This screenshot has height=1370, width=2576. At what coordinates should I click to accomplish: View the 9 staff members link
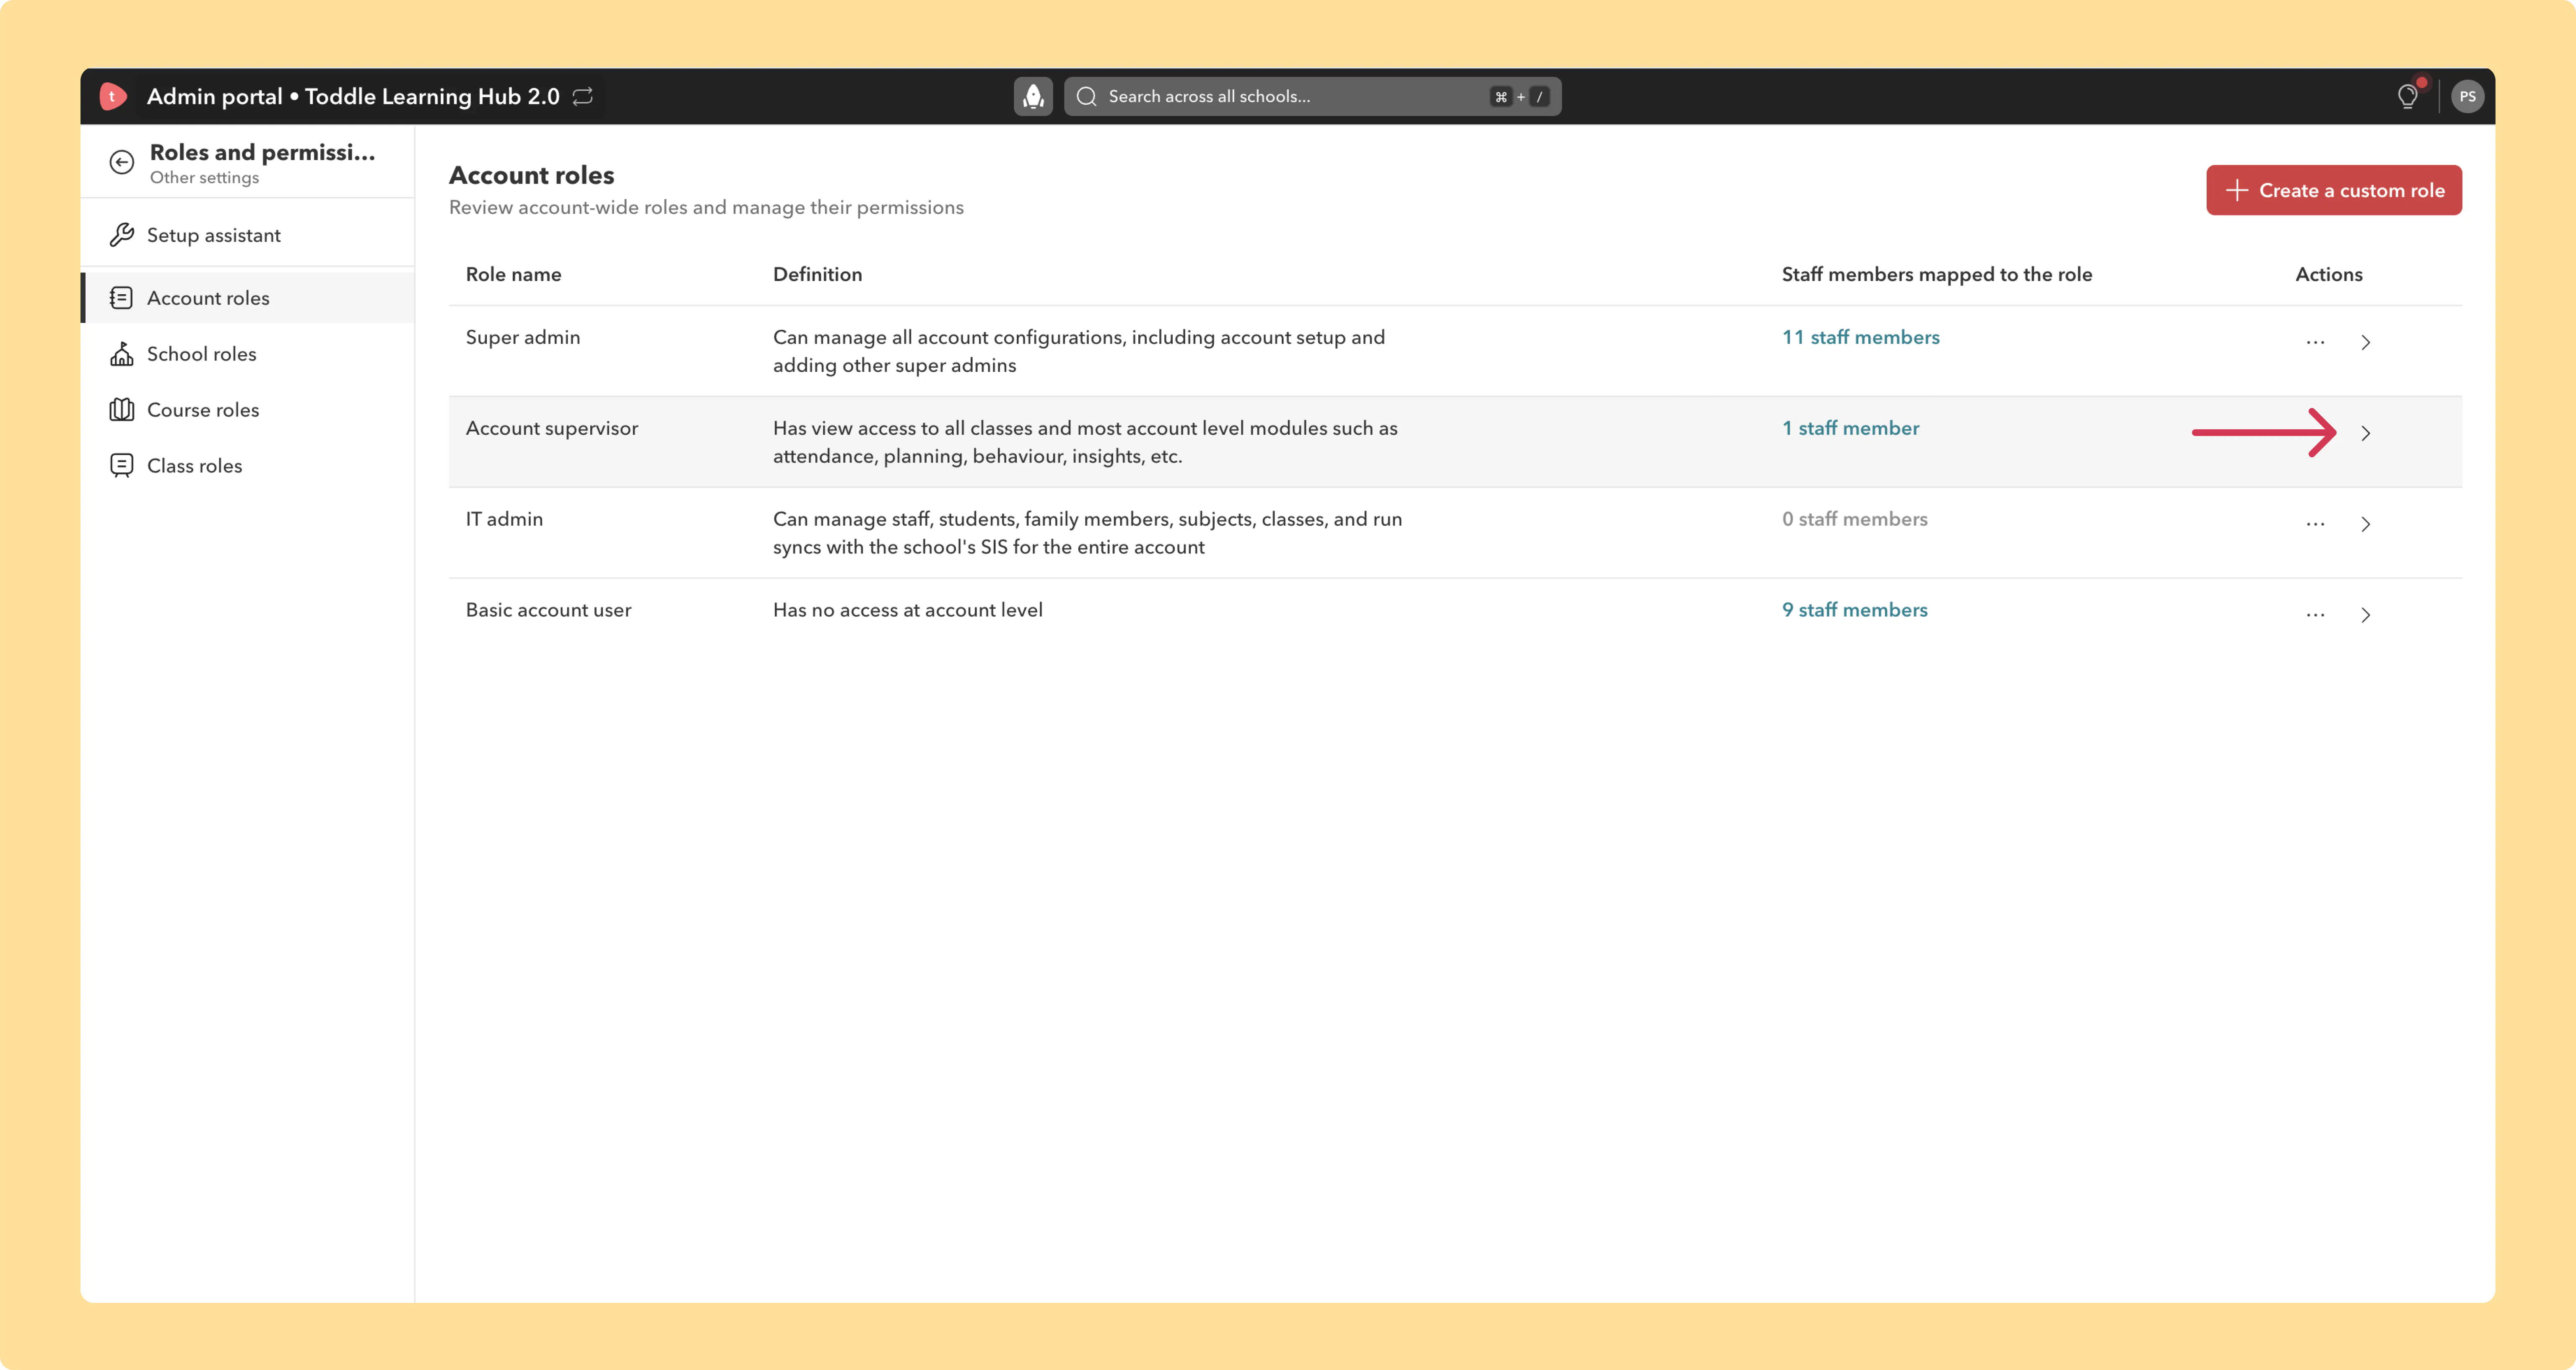coord(1854,610)
